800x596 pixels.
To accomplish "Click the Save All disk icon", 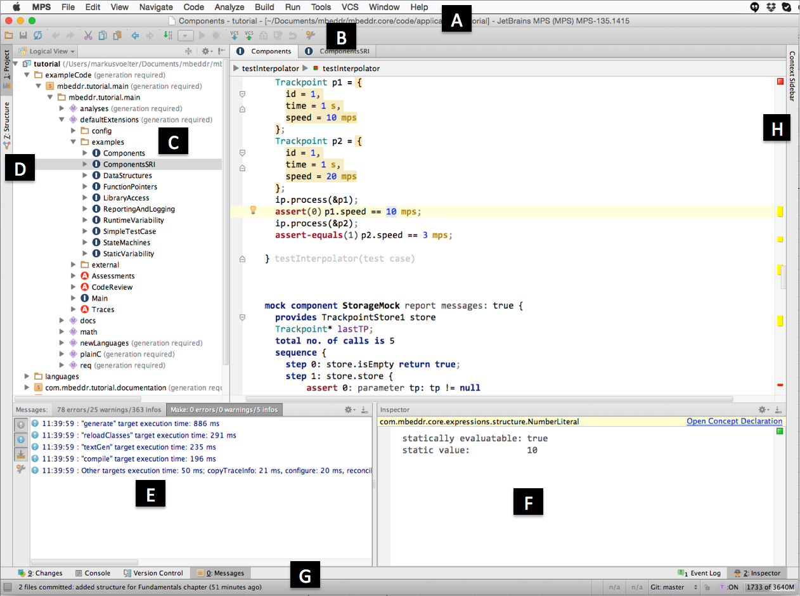I will click(x=23, y=36).
